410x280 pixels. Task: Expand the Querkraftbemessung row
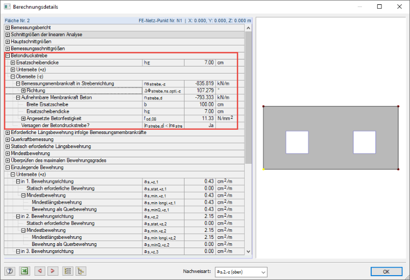click(x=8, y=139)
